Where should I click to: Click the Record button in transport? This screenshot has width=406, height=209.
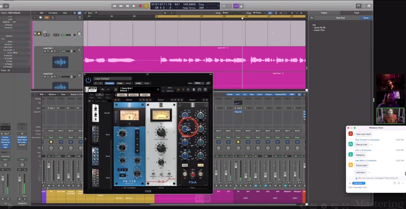pos(140,6)
